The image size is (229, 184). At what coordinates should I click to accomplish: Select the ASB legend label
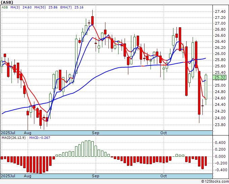pyautogui.click(x=5, y=7)
